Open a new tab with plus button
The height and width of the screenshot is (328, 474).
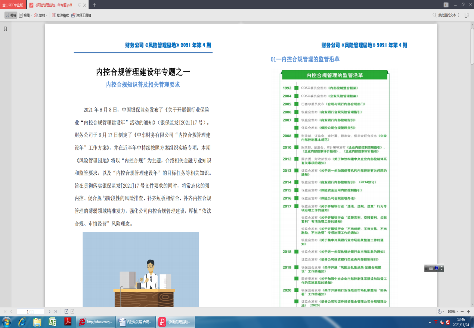(x=94, y=5)
